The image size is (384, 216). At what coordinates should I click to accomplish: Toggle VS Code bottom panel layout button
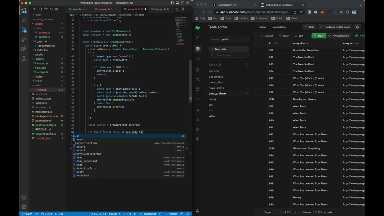(177, 3)
